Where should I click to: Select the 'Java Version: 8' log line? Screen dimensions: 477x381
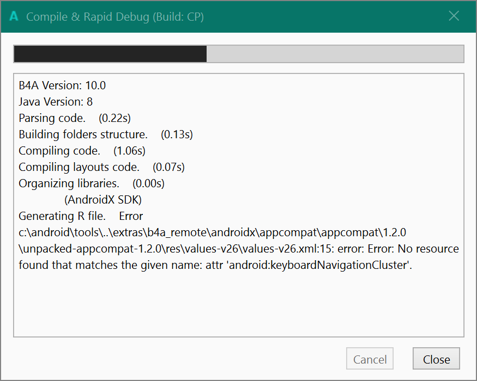click(x=56, y=102)
